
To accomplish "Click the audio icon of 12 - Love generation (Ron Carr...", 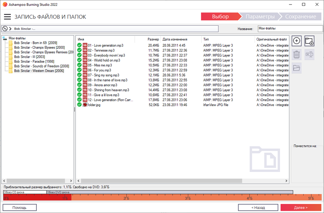I will click(x=85, y=100).
